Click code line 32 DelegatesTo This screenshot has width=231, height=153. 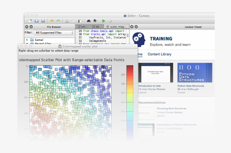tap(97, 41)
